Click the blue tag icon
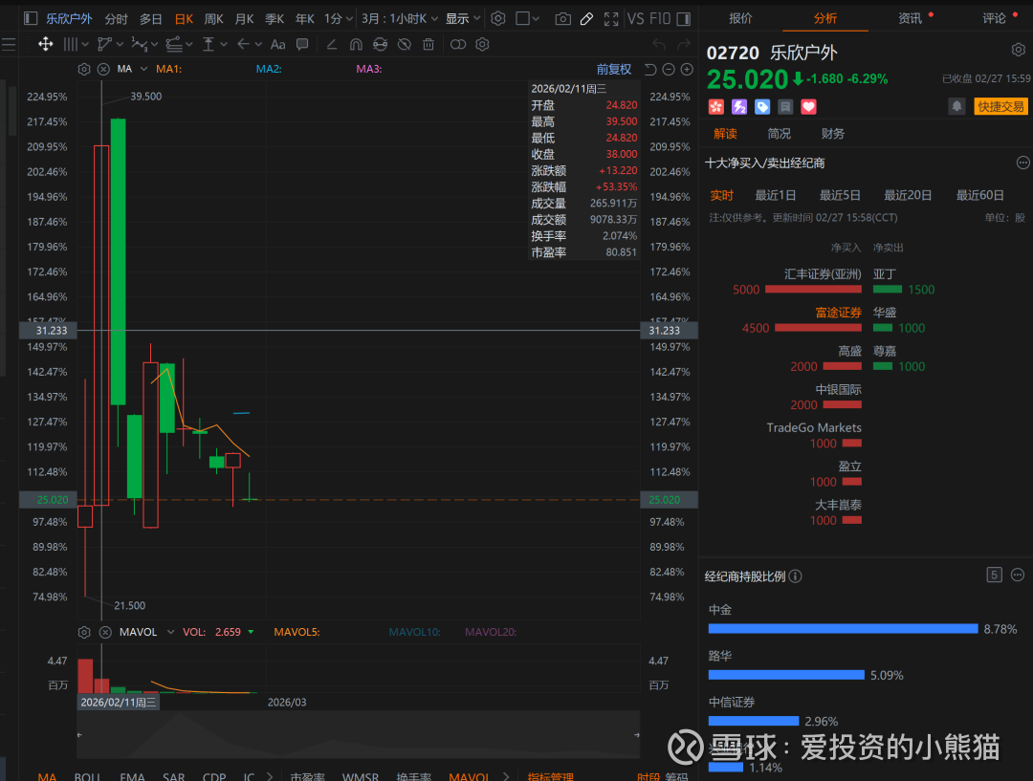This screenshot has width=1033, height=781. click(762, 107)
